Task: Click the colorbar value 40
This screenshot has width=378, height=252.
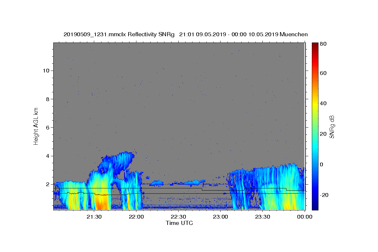Action: [x=323, y=103]
